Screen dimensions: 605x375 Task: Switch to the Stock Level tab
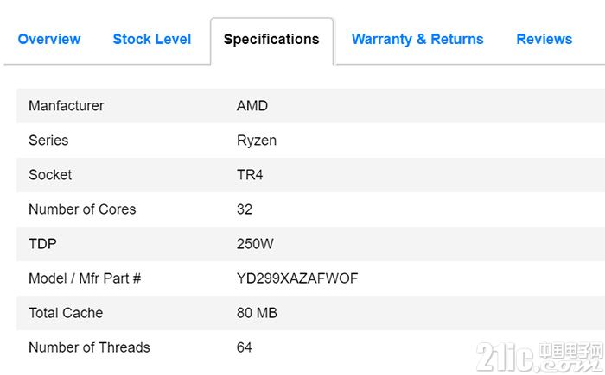pos(152,39)
